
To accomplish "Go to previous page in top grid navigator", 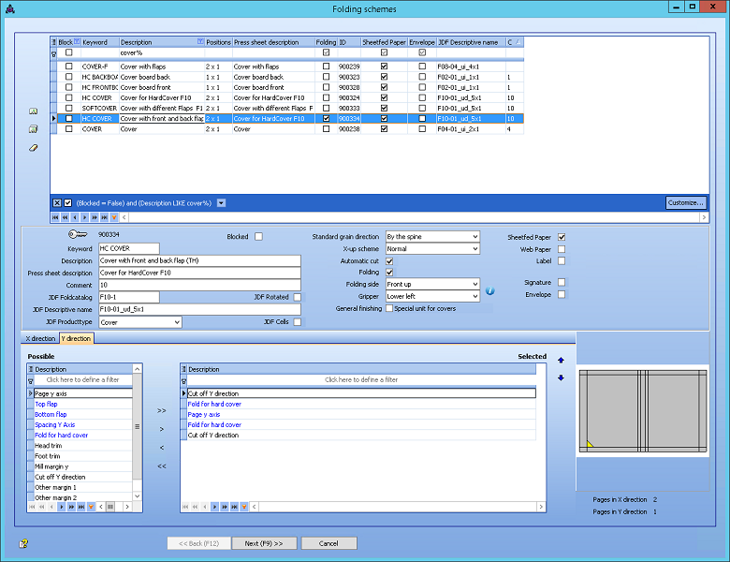I will tap(66, 217).
